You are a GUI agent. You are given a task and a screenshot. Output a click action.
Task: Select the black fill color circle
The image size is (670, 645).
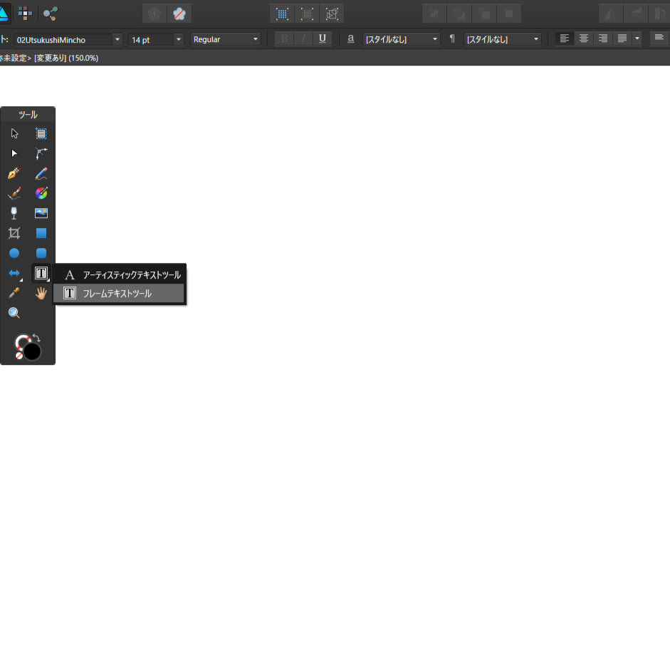(x=32, y=351)
